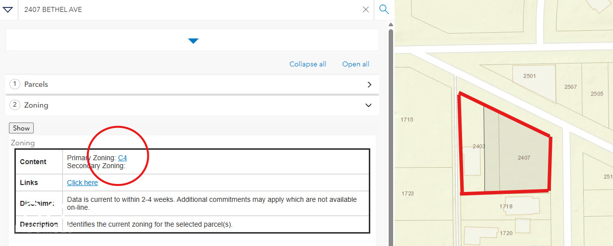Select the data currency disclaimer text
This screenshot has width=613, height=246.
(x=212, y=203)
